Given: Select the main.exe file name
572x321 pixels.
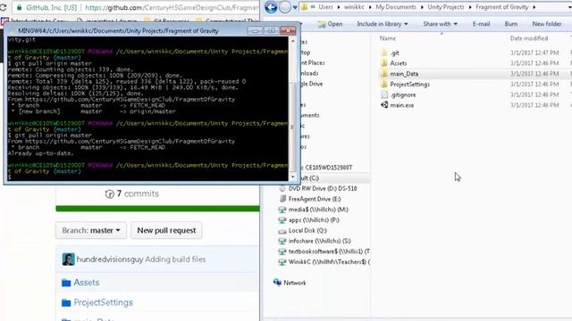Looking at the screenshot, I should click(402, 105).
